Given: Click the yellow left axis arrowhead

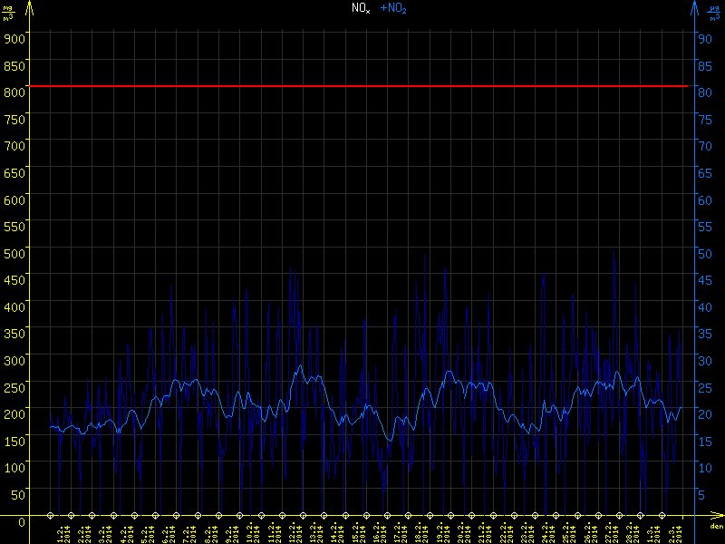Looking at the screenshot, I should pyautogui.click(x=29, y=7).
